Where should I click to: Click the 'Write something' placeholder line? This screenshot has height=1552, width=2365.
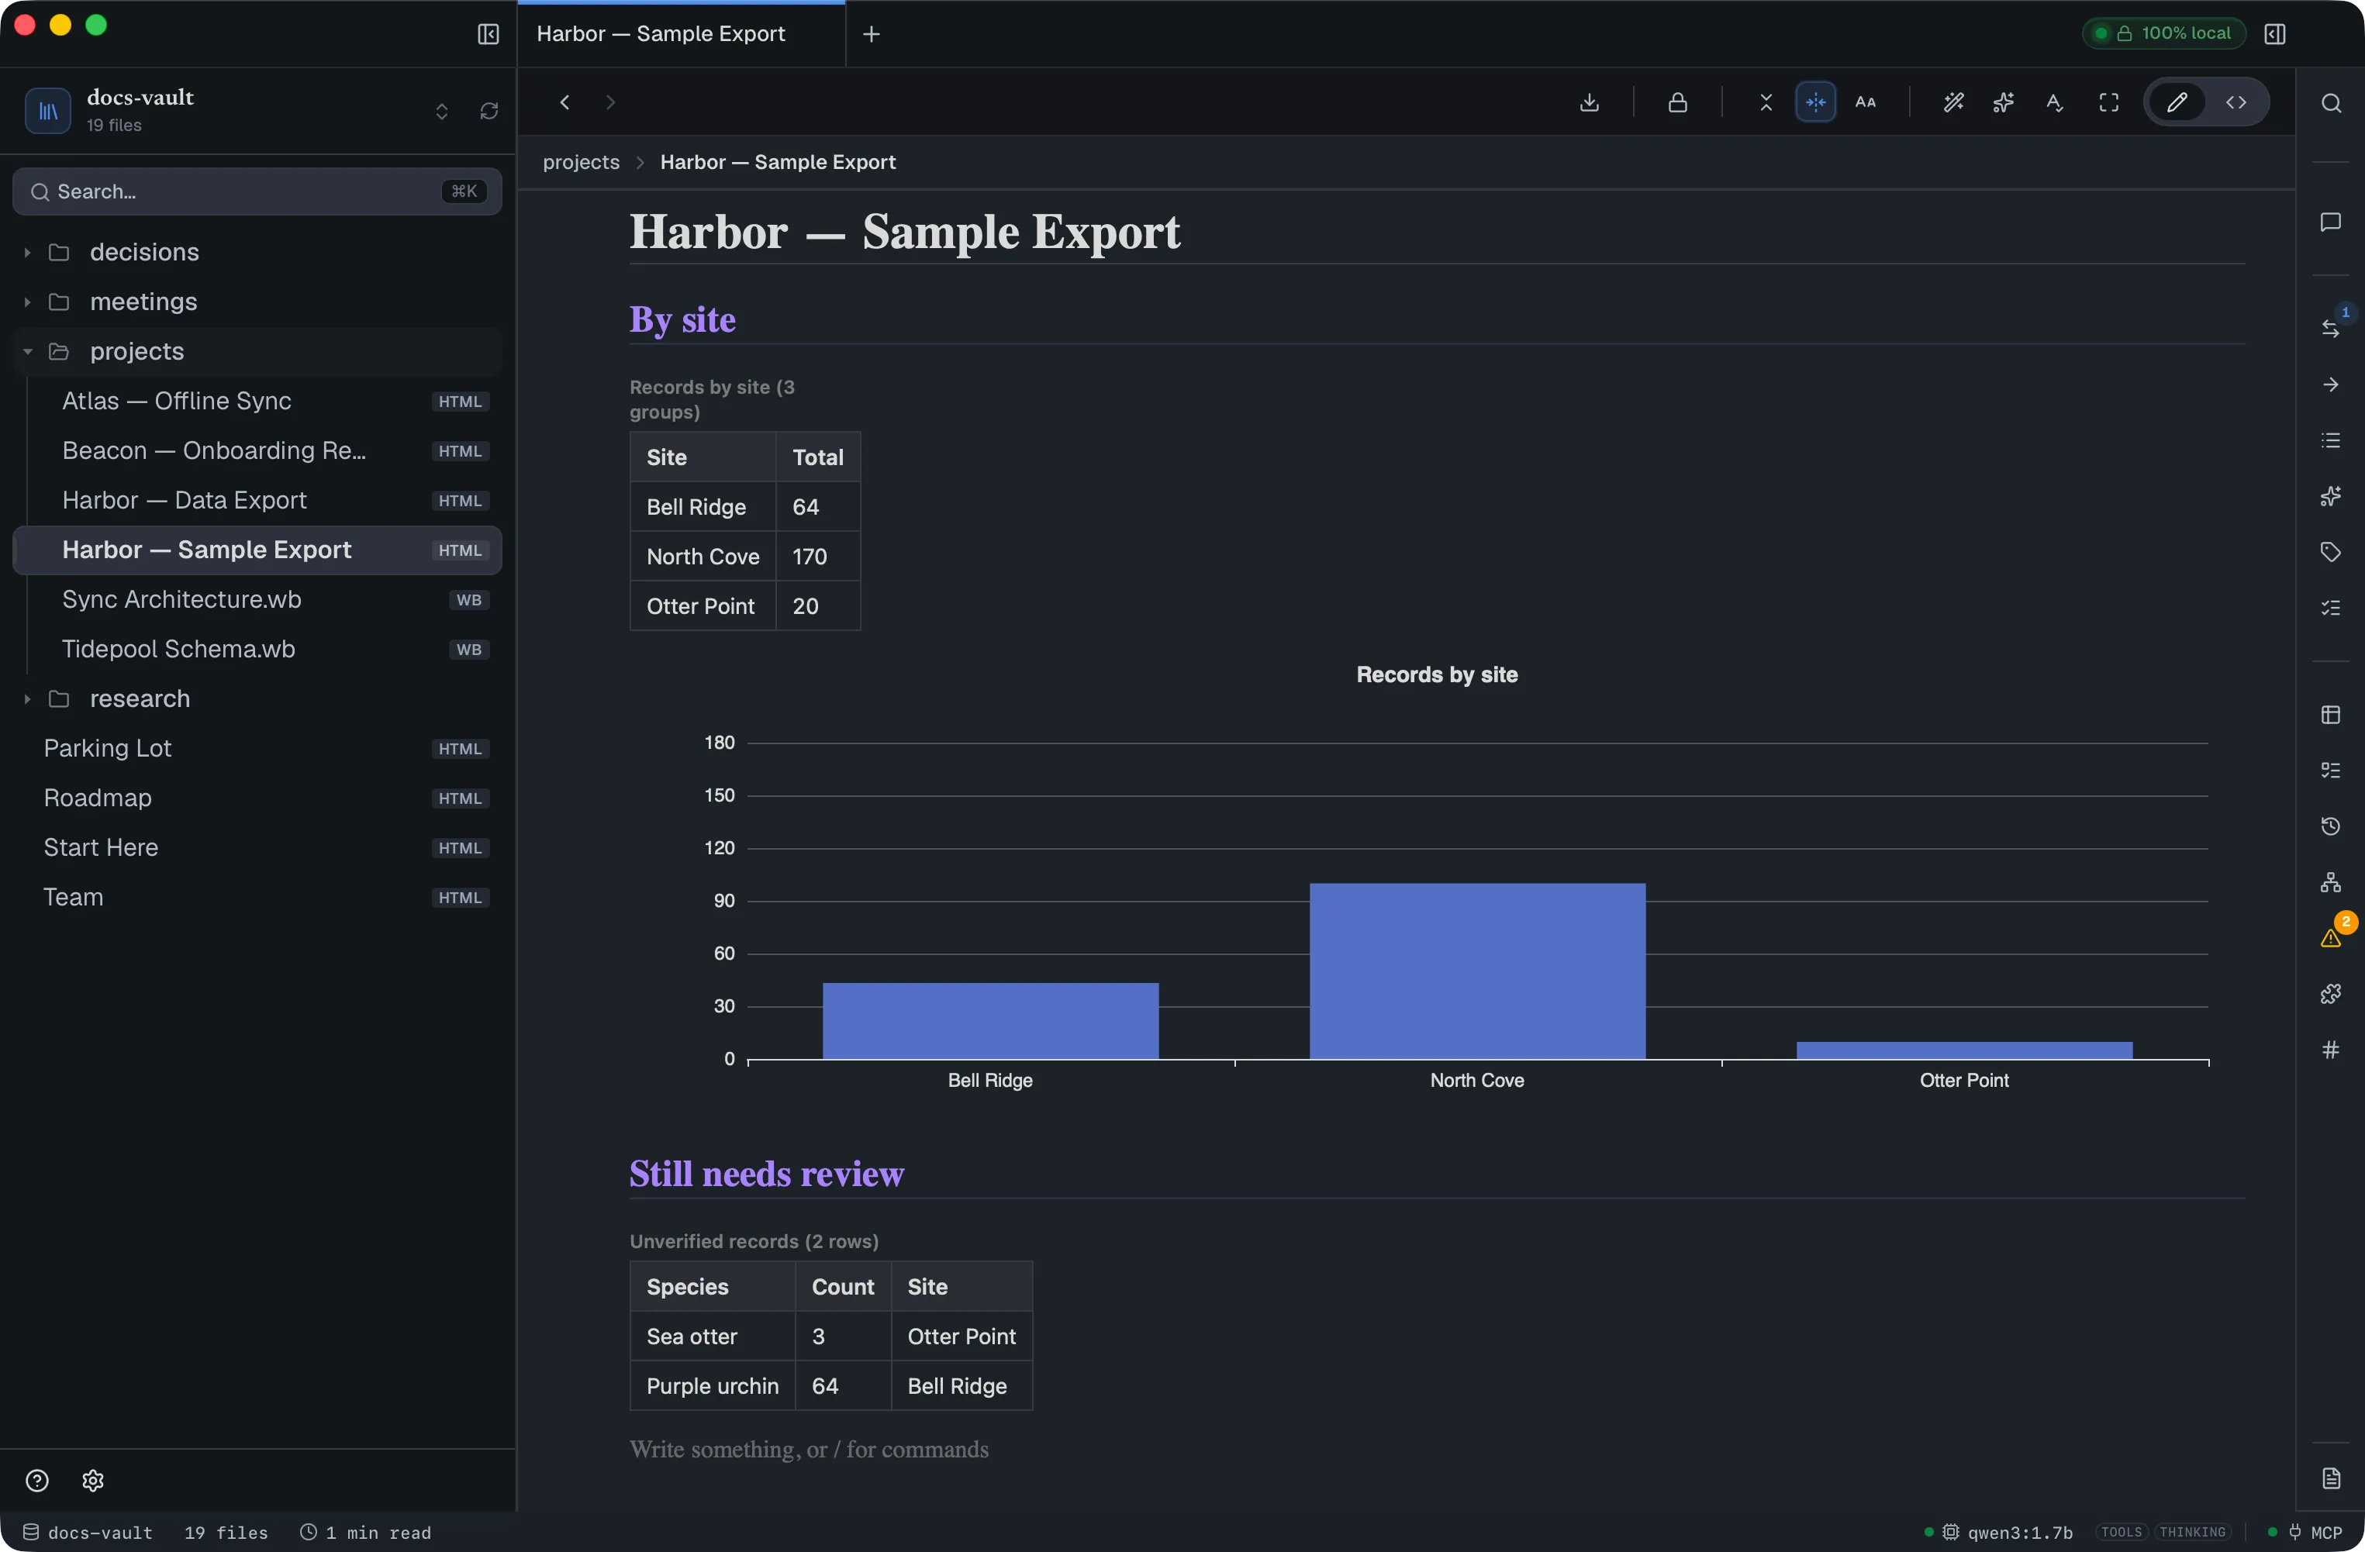pos(809,1450)
